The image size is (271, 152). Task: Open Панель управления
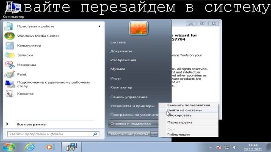tap(129, 97)
